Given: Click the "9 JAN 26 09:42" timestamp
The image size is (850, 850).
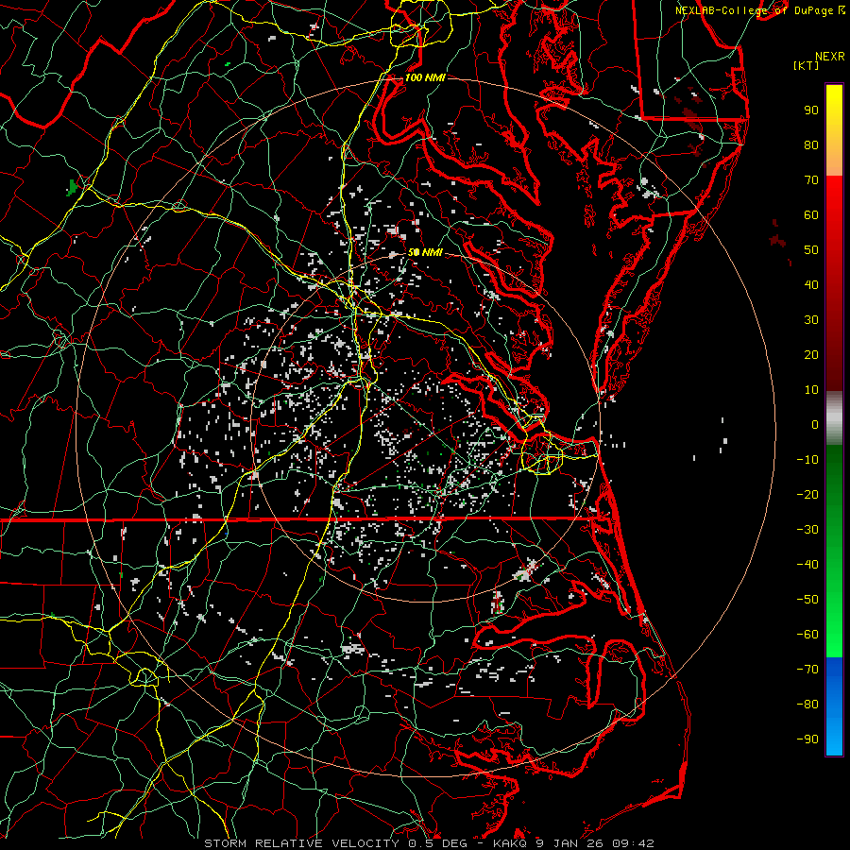Looking at the screenshot, I should (595, 843).
